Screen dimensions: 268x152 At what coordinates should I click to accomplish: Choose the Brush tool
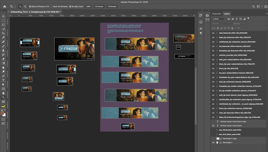pyautogui.click(x=3, y=46)
